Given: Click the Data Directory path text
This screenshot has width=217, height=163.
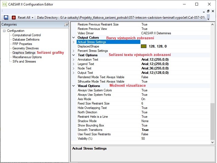Looking at the screenshot, I should 121,18.
